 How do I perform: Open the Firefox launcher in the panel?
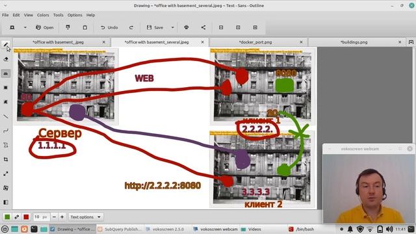pos(24,229)
